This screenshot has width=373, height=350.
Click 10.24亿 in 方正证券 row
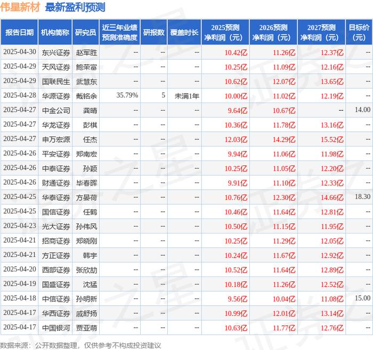point(236,255)
